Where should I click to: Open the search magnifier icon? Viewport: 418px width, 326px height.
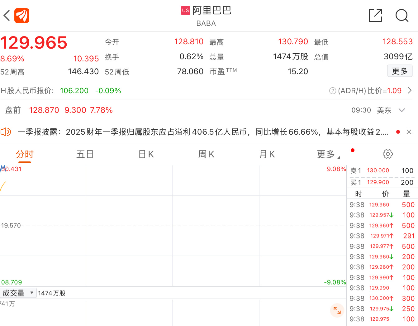pyautogui.click(x=402, y=16)
